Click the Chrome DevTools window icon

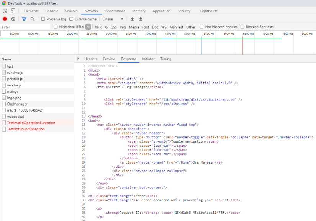(4, 3)
